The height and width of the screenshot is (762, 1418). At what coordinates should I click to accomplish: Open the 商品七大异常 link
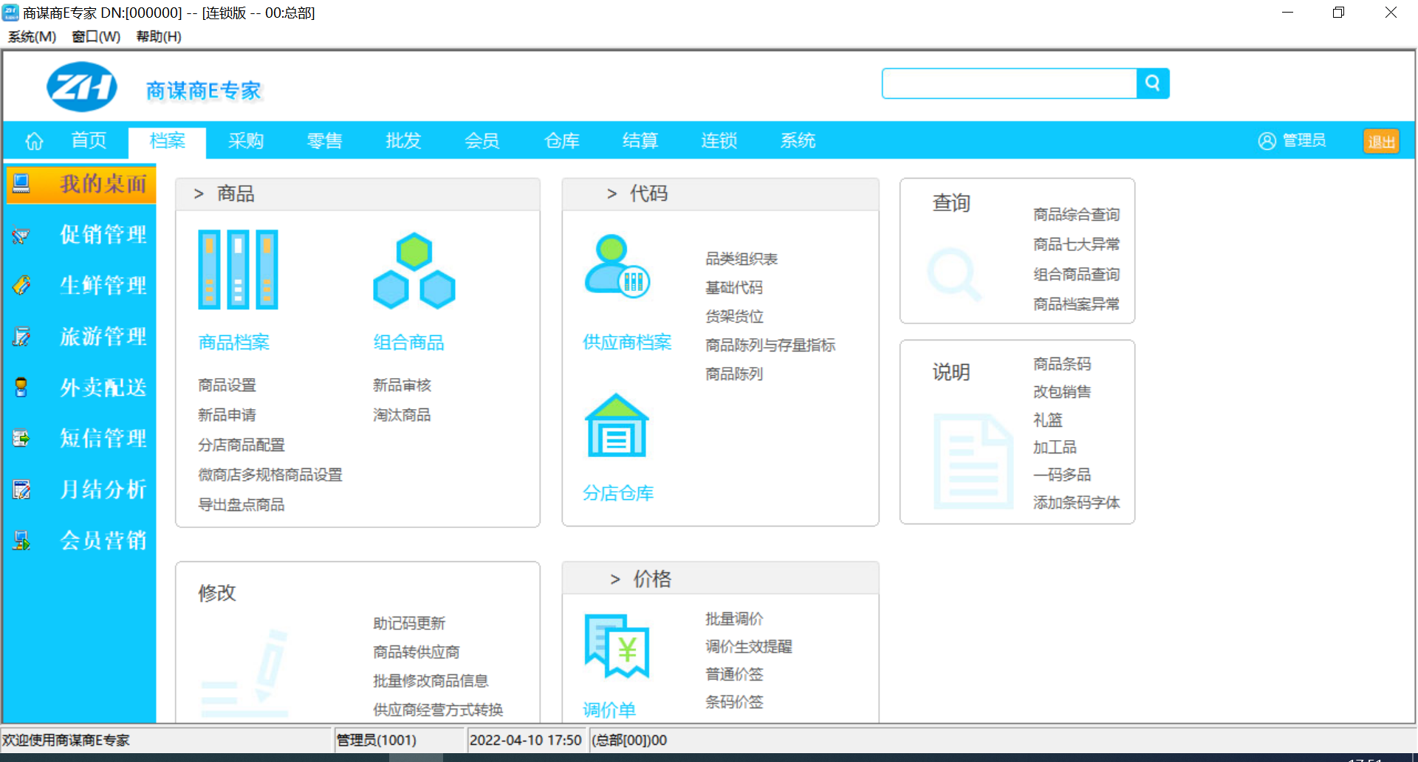click(x=1077, y=244)
